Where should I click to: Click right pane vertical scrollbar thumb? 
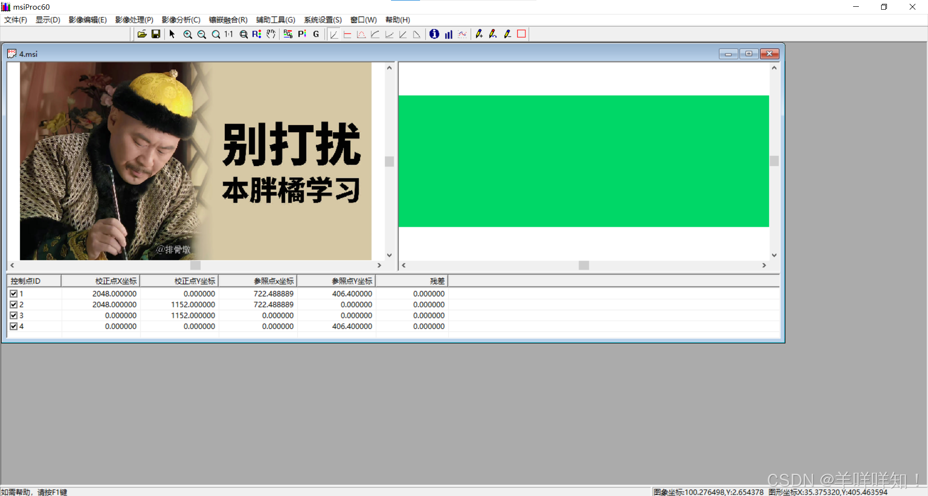[774, 161]
